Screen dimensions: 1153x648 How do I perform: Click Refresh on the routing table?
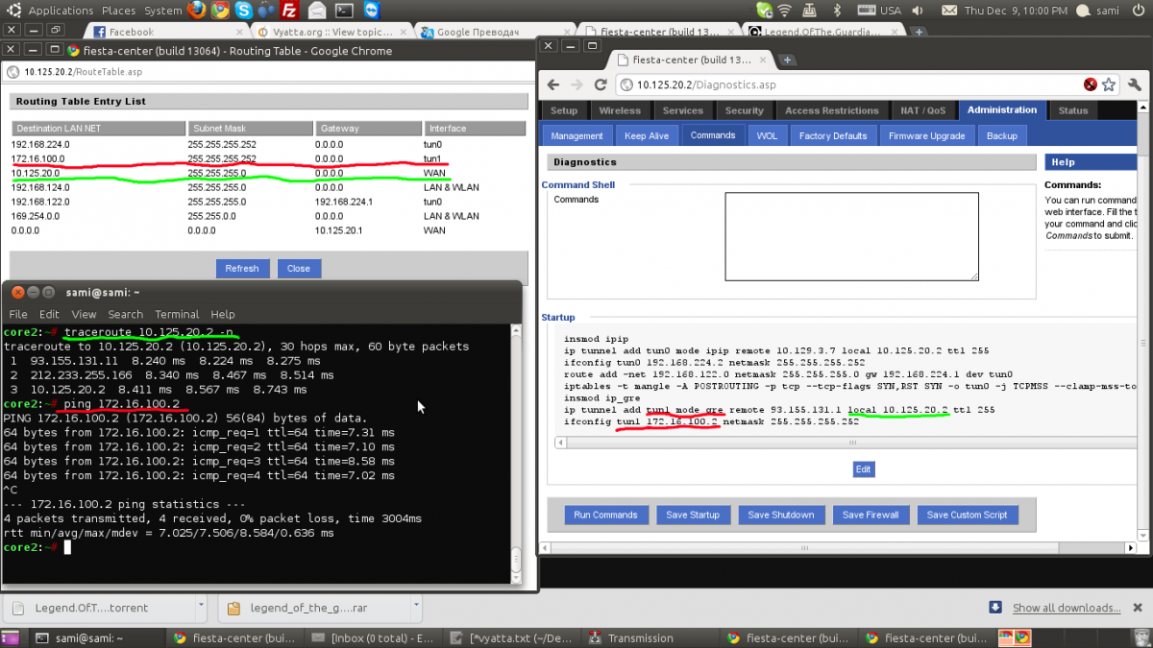click(x=242, y=269)
